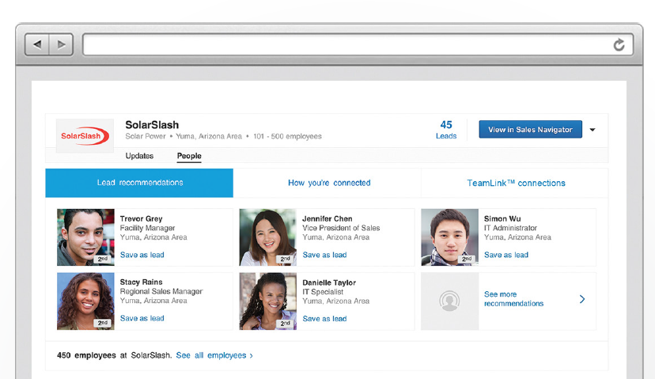
Task: Open the See all employees link
Action: coord(214,355)
